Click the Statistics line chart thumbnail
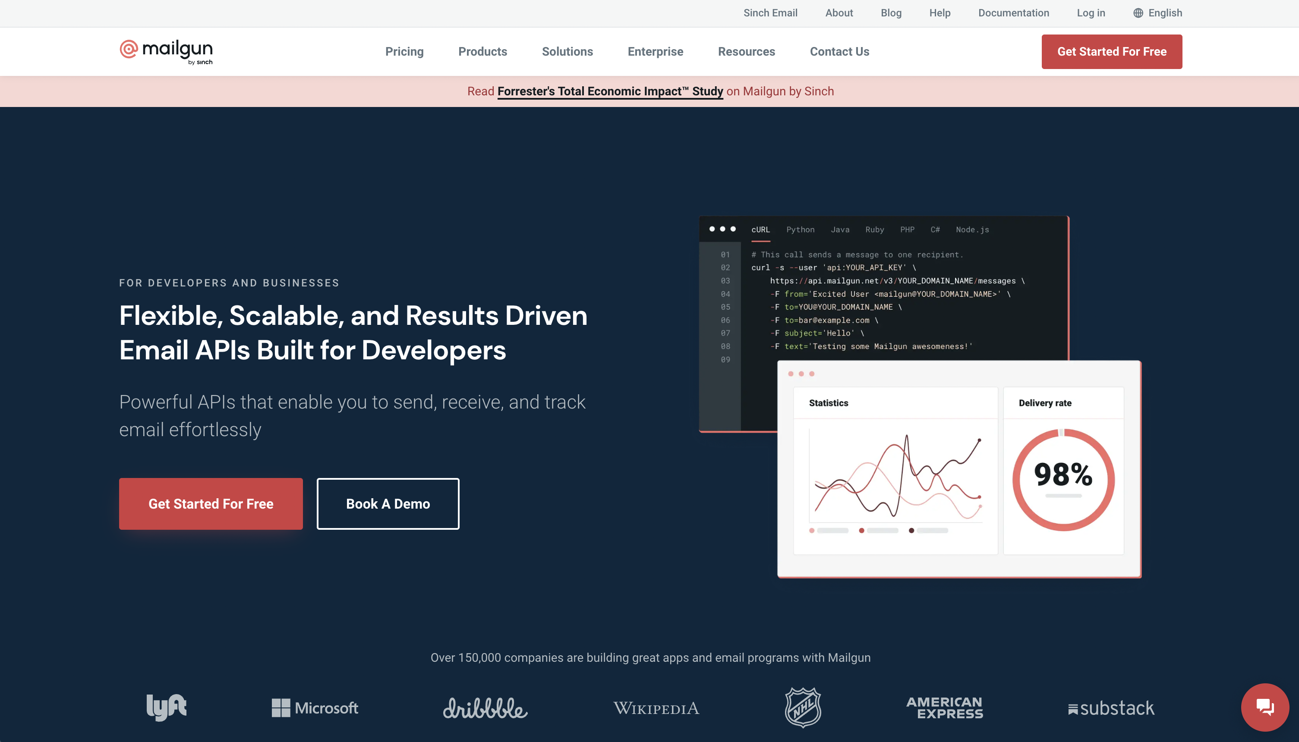The height and width of the screenshot is (742, 1299). [x=897, y=477]
